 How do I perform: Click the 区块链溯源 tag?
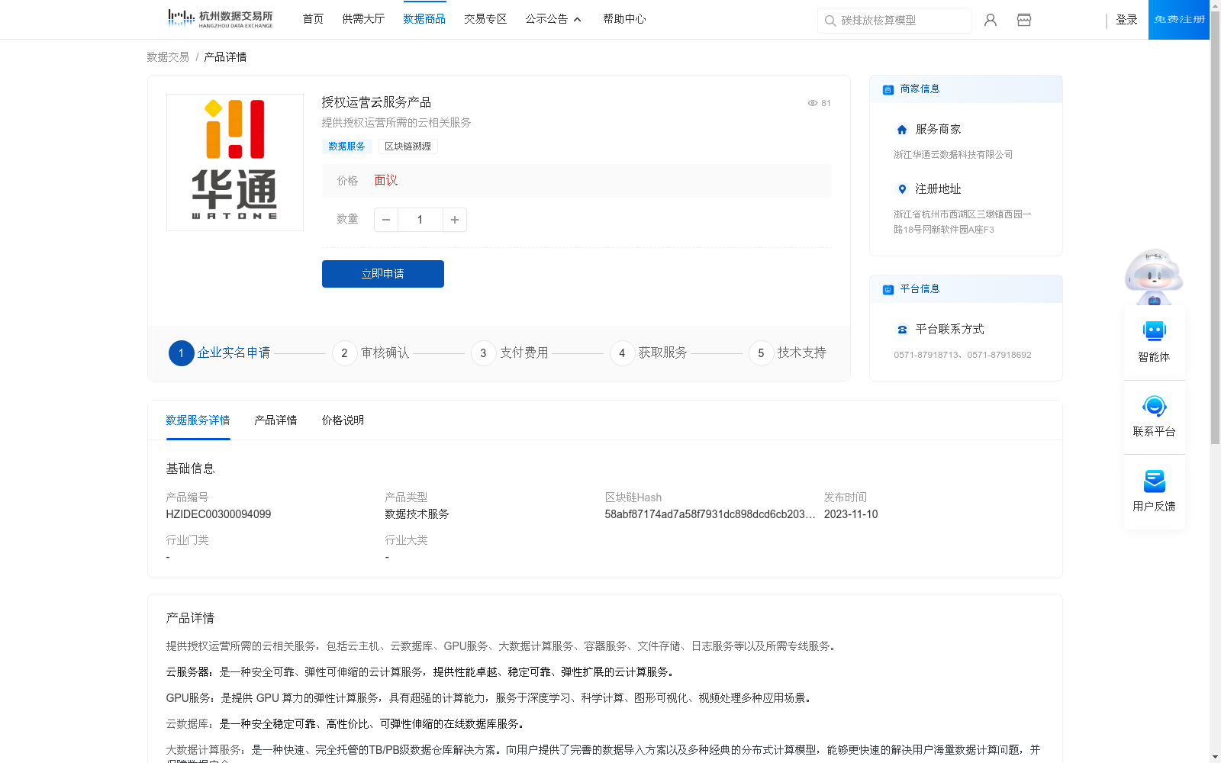[x=408, y=146]
